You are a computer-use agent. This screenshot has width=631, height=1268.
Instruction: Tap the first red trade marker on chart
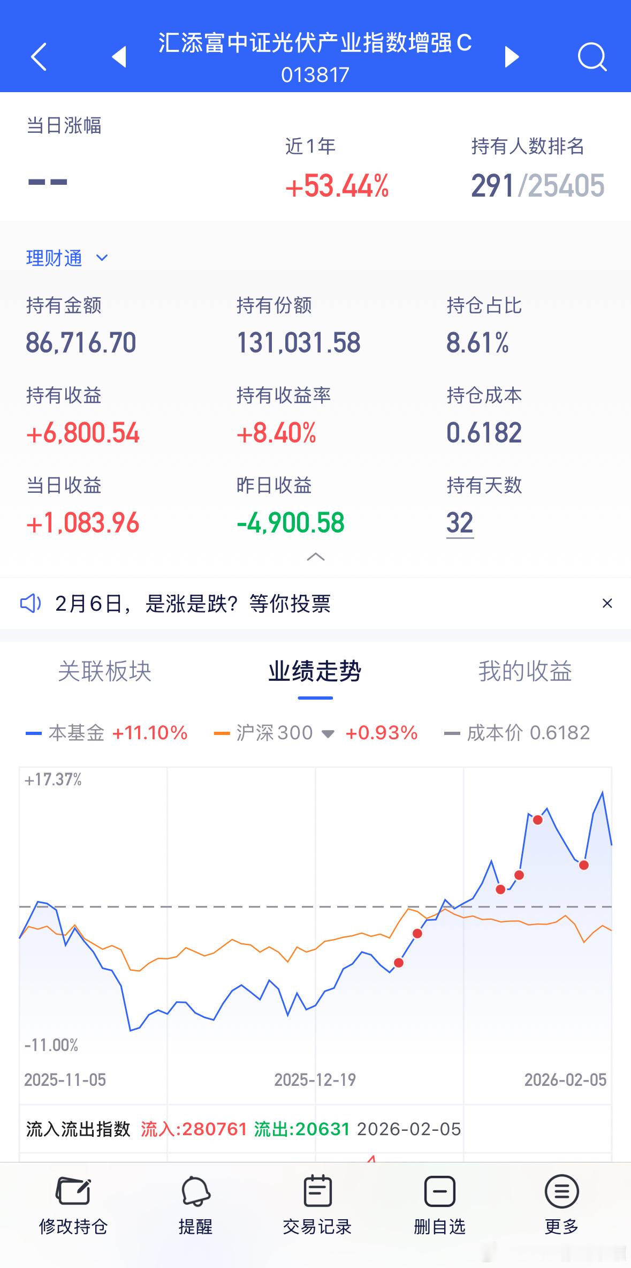pos(399,963)
